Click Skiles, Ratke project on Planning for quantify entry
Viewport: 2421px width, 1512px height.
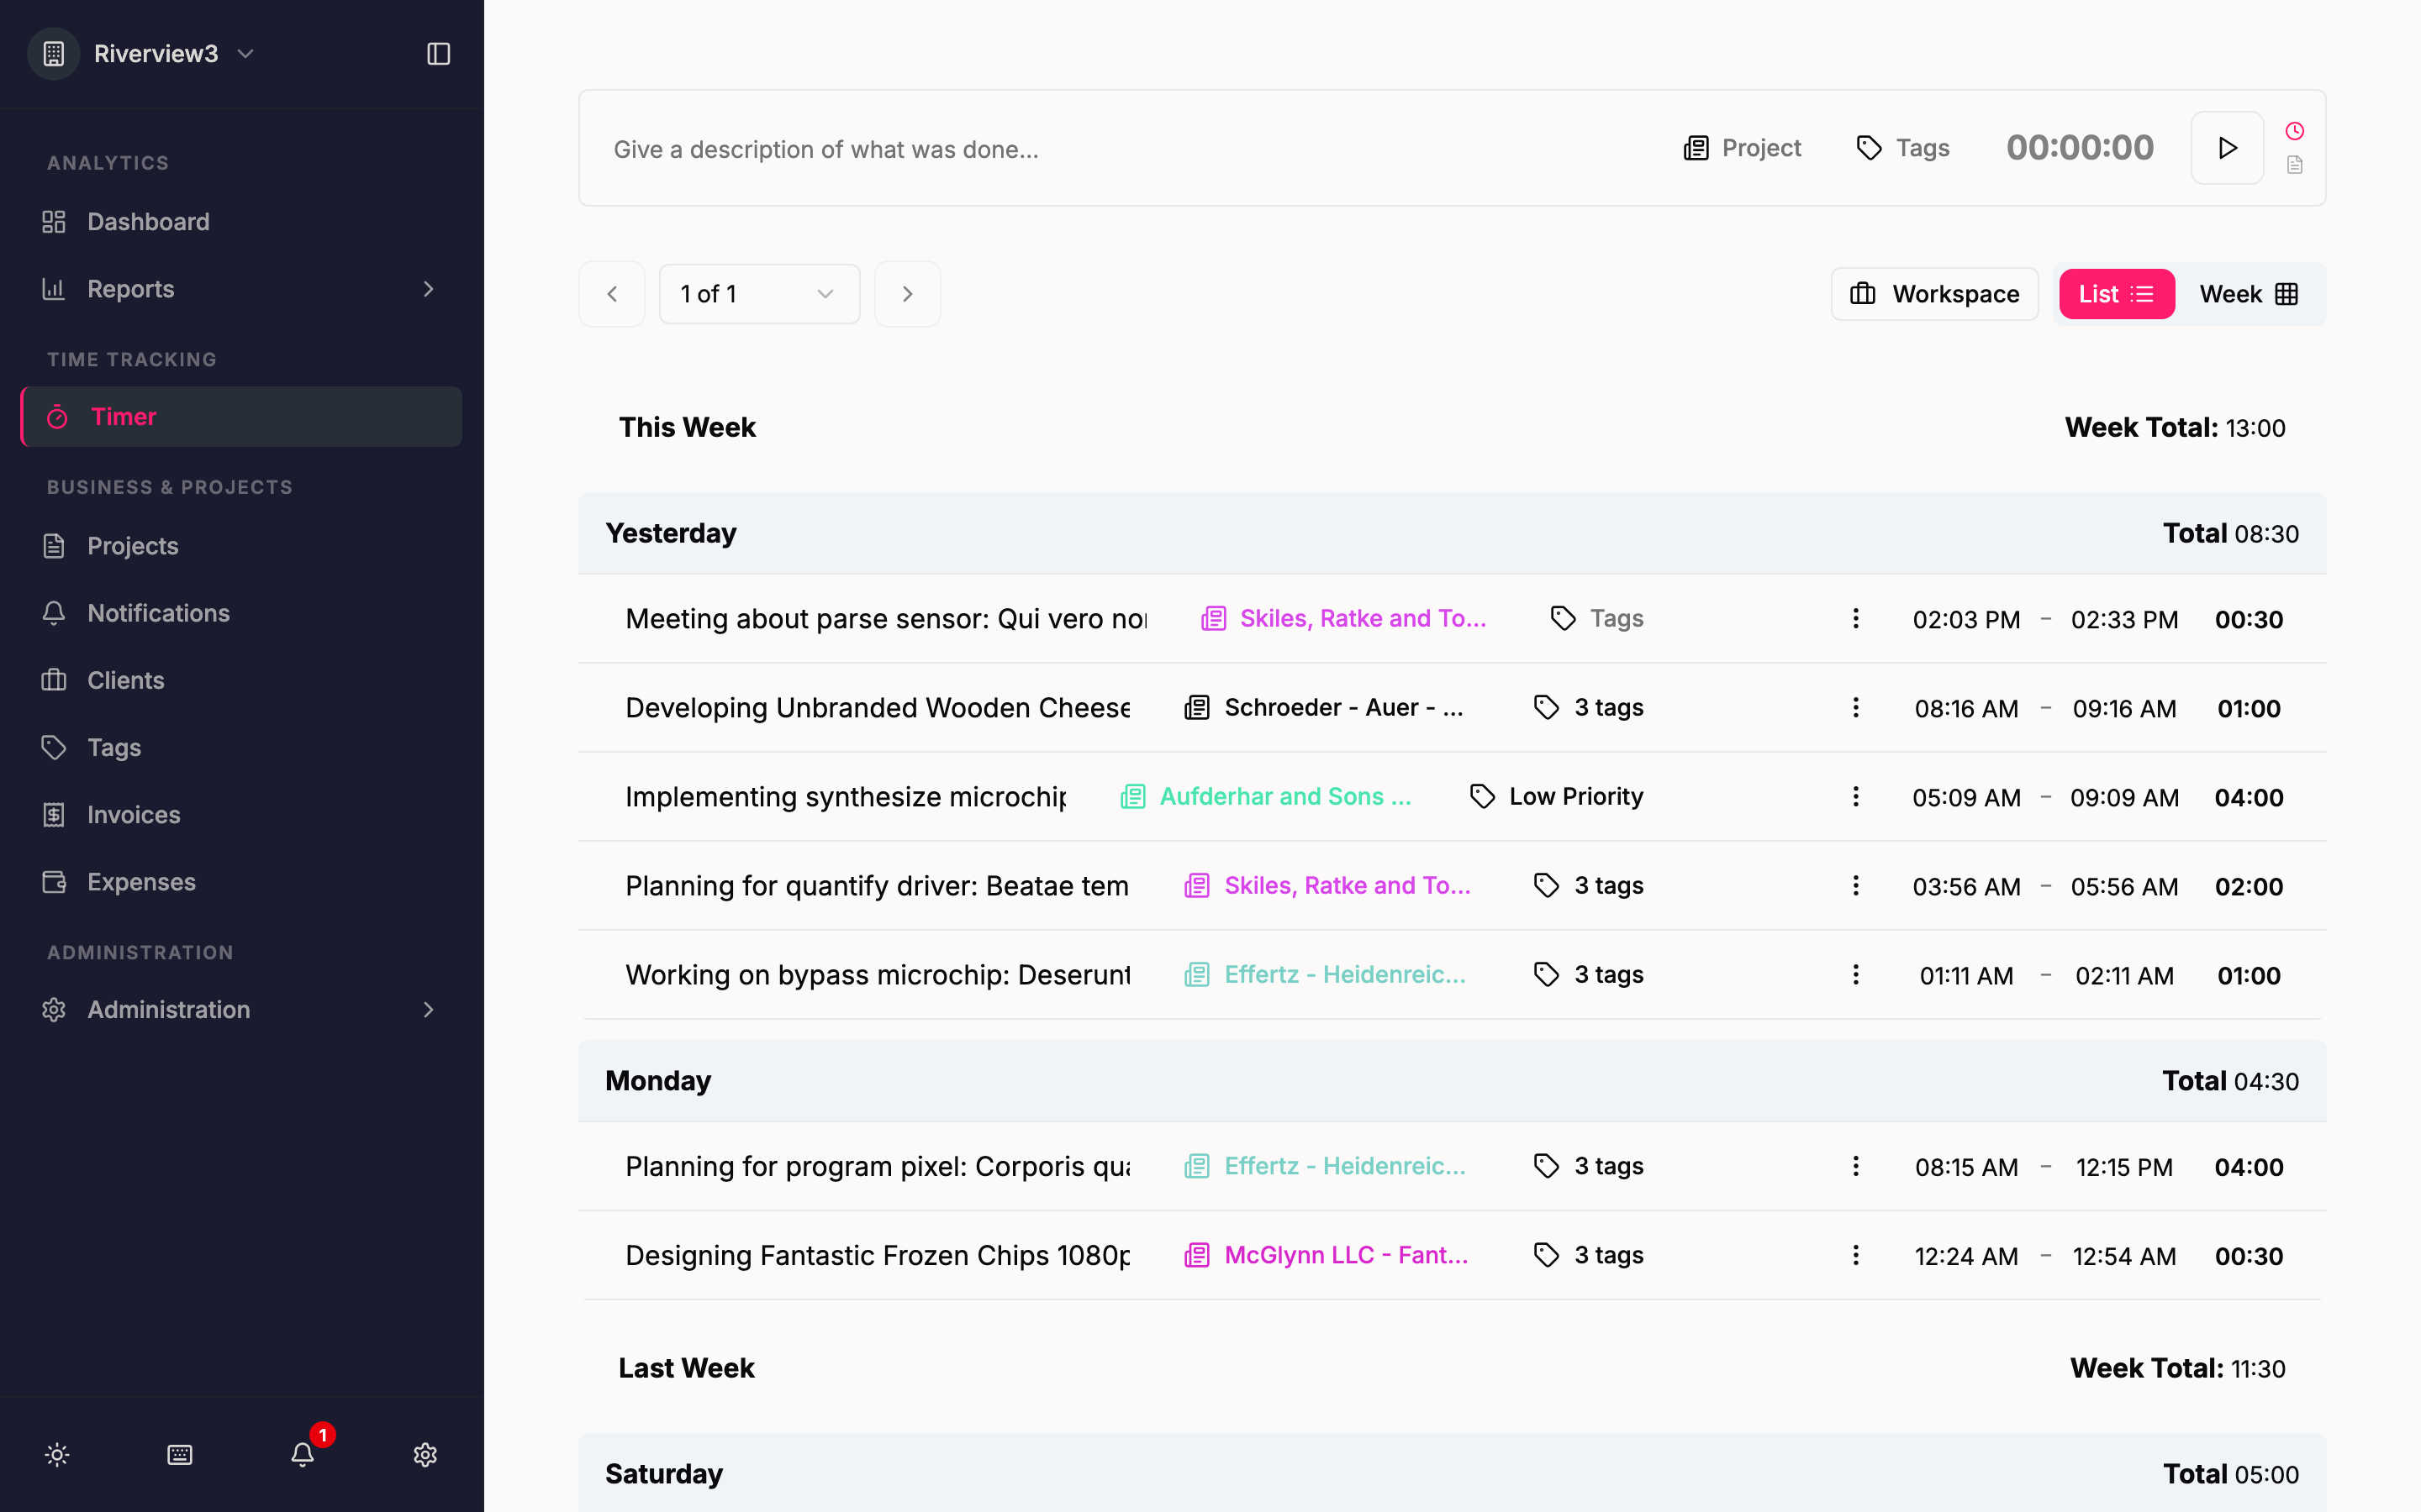[x=1327, y=886]
